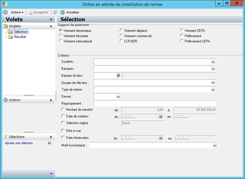
Task: Click the Actions pane blue circle icon
Action: (x=6, y=100)
